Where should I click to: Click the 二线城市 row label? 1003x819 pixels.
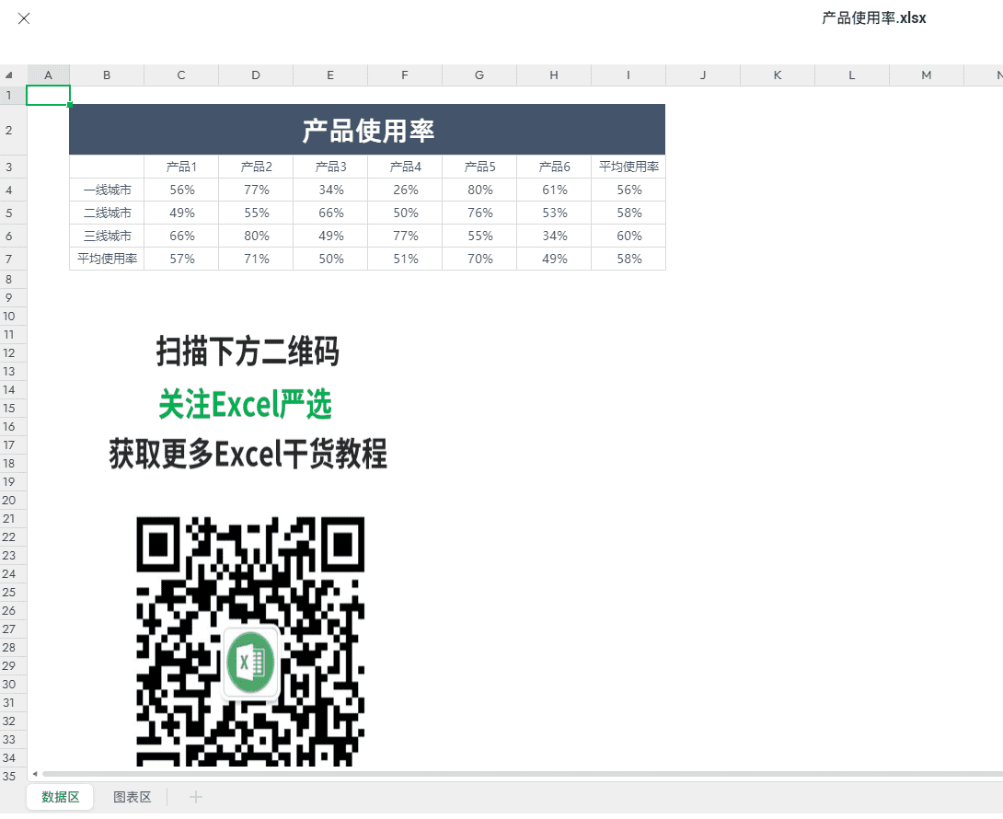107,213
